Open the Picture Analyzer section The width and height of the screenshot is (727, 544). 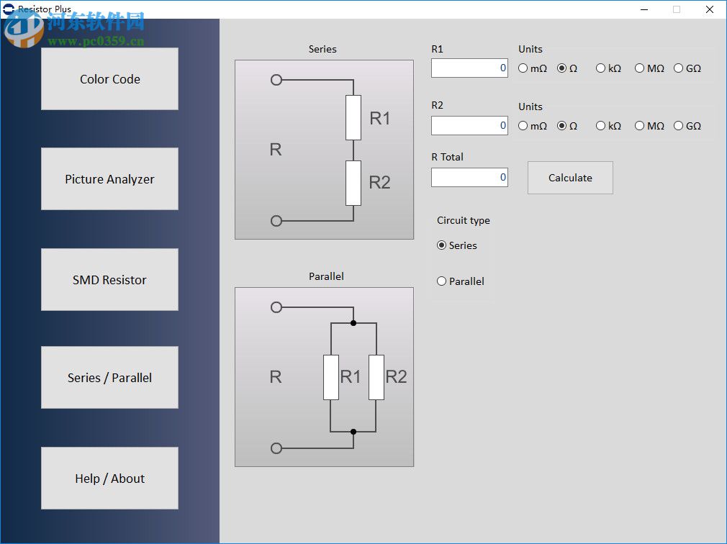click(x=109, y=178)
